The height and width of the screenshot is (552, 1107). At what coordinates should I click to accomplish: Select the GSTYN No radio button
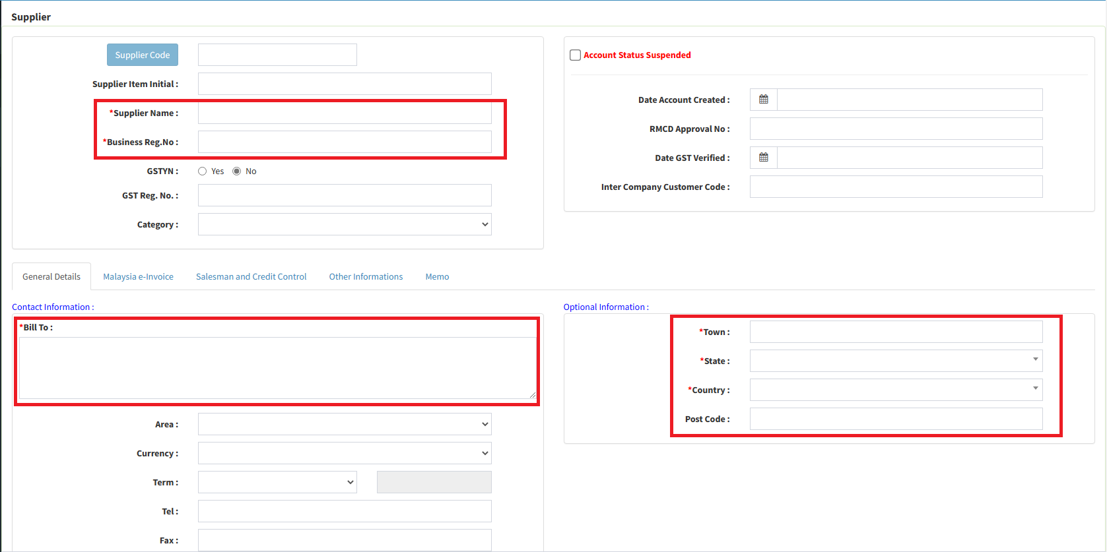pos(237,171)
